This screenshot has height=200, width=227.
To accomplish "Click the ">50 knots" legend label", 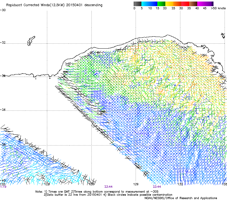I will [x=218, y=8].
